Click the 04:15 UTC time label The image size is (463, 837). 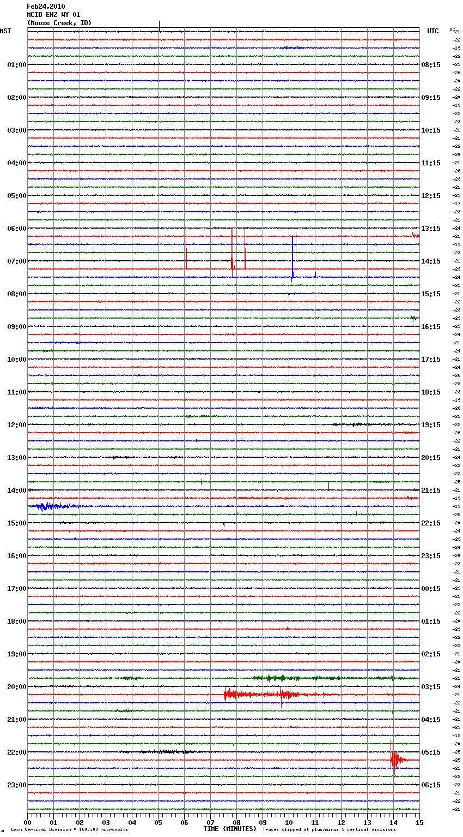pos(431,720)
